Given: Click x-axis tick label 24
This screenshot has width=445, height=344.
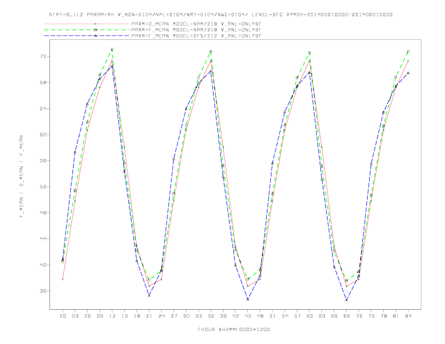Looking at the screenshot, I should [161, 316].
